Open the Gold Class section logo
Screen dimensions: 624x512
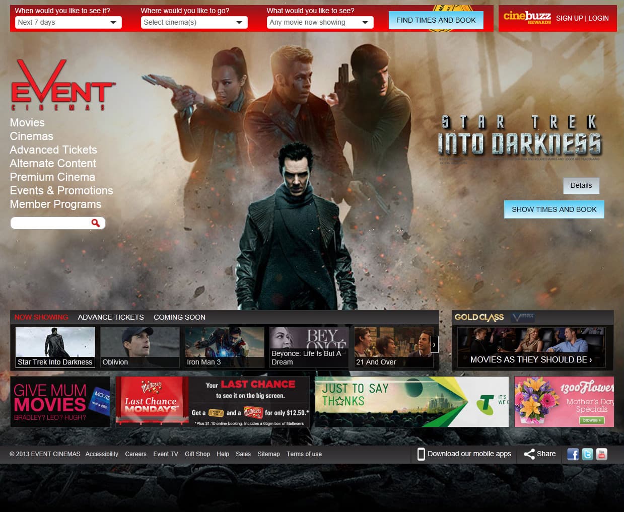point(479,317)
